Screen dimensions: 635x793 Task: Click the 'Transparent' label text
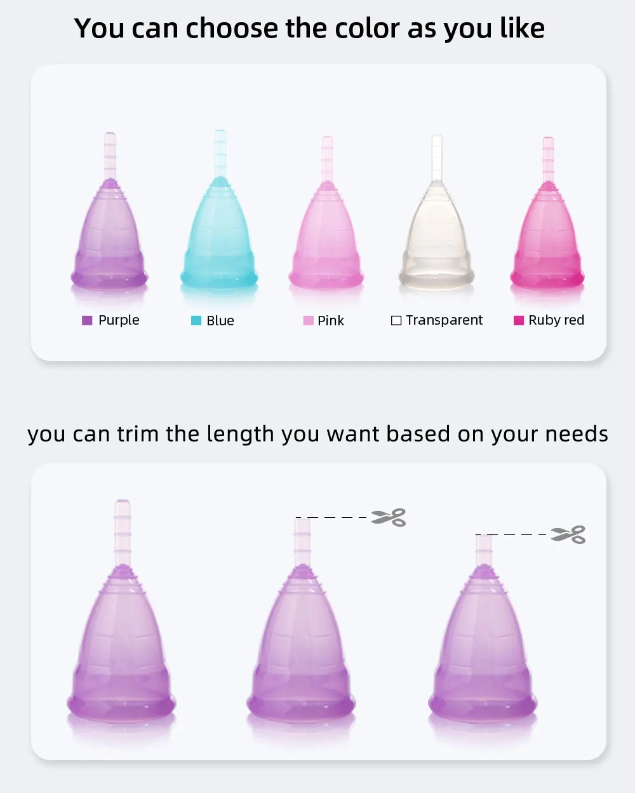(444, 320)
